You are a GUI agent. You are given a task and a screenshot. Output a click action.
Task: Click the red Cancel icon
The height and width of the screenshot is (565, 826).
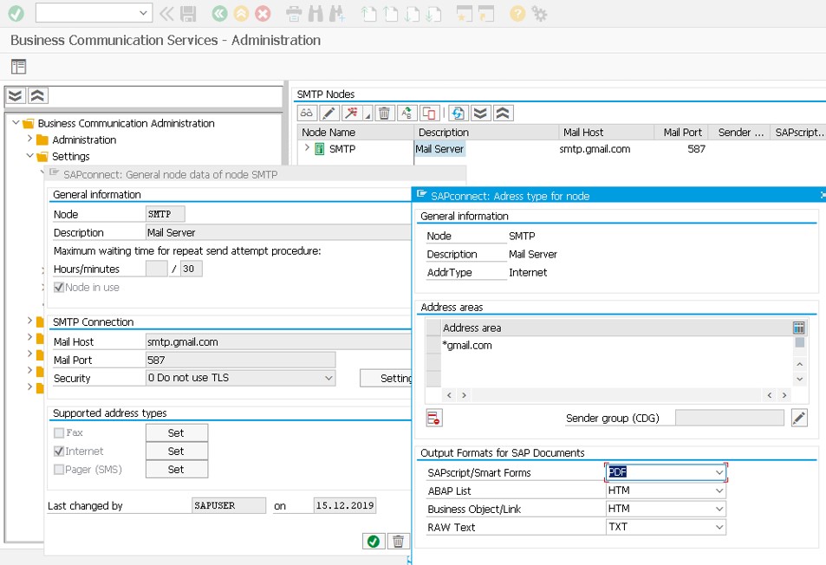[263, 14]
